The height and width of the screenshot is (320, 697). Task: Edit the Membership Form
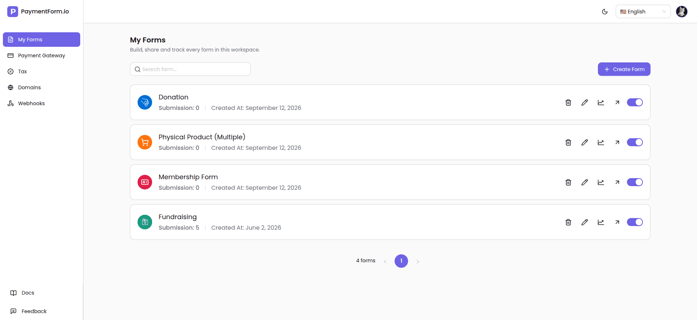[x=584, y=182]
